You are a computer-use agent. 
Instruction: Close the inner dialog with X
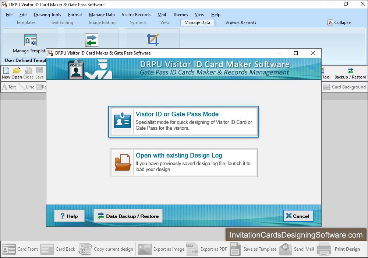click(313, 53)
